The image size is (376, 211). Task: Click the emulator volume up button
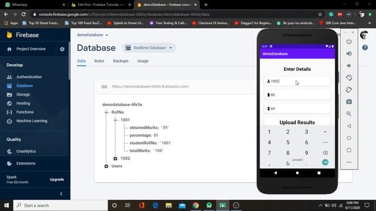pyautogui.click(x=349, y=53)
